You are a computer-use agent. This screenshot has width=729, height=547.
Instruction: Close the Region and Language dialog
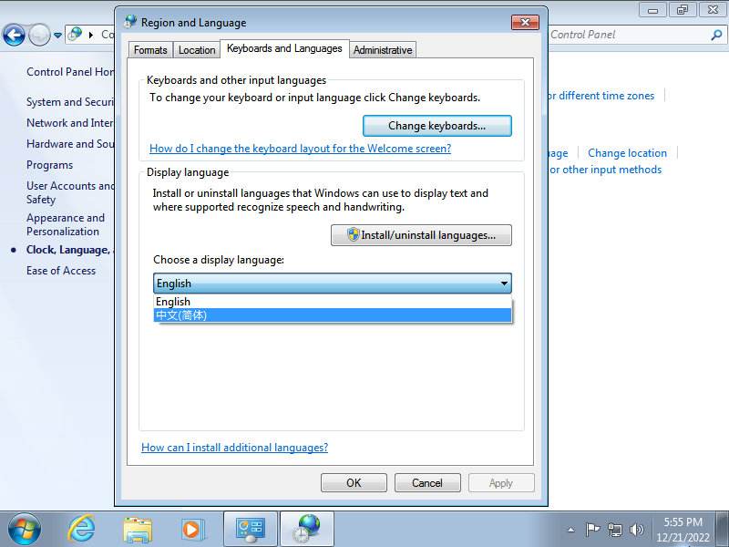[525, 22]
